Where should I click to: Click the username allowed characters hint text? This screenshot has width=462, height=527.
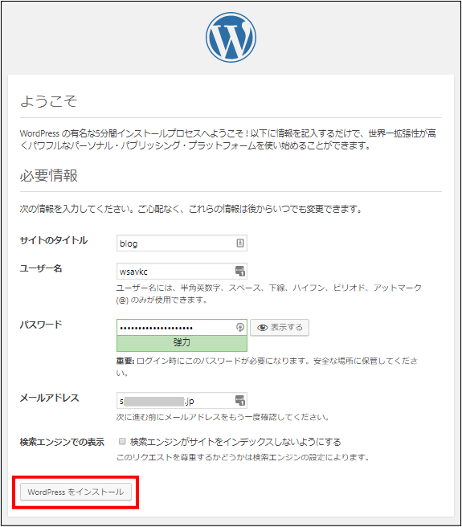268,294
